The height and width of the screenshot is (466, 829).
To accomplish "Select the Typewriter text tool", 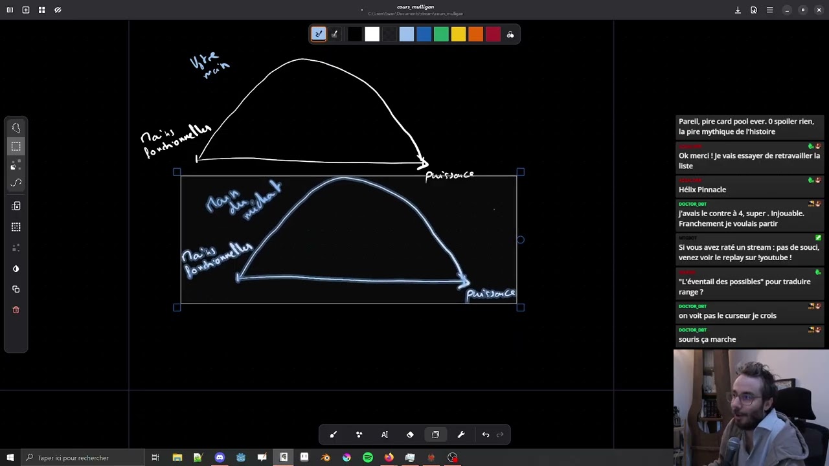I will point(385,435).
